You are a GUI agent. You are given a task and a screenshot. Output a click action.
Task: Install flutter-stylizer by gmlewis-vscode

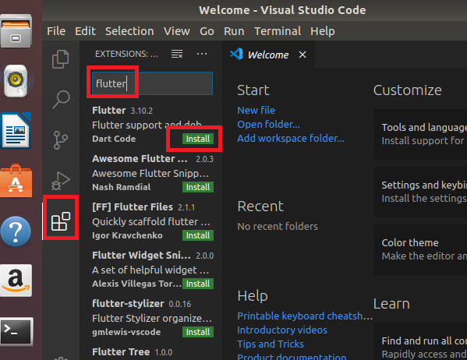[x=198, y=332]
